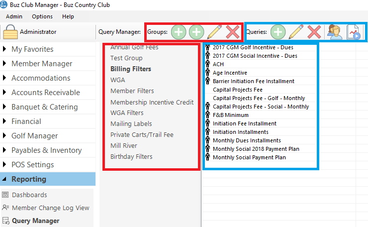Viewport: 368px width, 227px height.
Task: Click the pencil icon to edit the group
Action: 214,32
